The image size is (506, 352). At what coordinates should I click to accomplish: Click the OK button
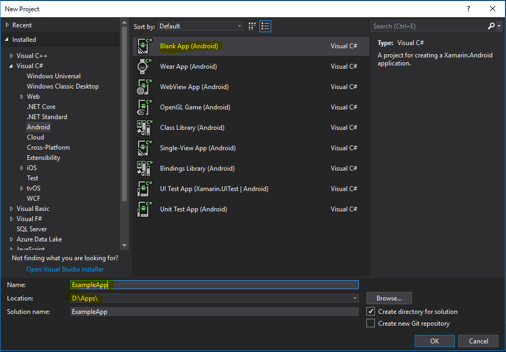pyautogui.click(x=435, y=341)
